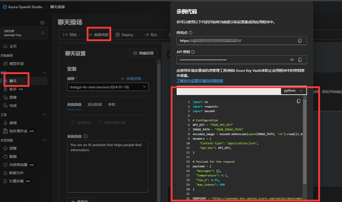342x202 pixels.
Task: Open the python language dropdown
Action: (x=293, y=91)
